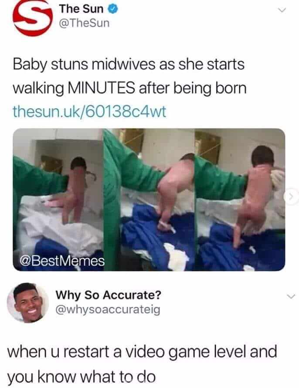Click The Sun display name

[x=81, y=9]
